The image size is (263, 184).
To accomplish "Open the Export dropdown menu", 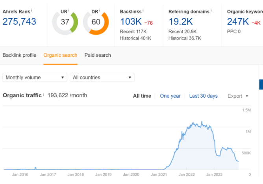I will pos(238,96).
